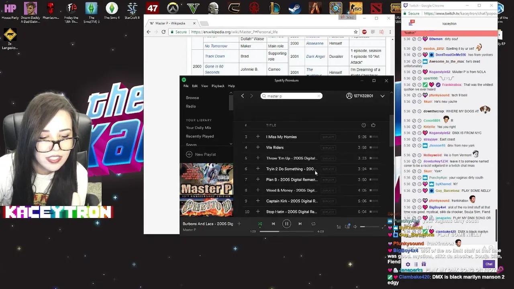Click the Wikipedia address bar URL
514x289 pixels.
click(234, 32)
